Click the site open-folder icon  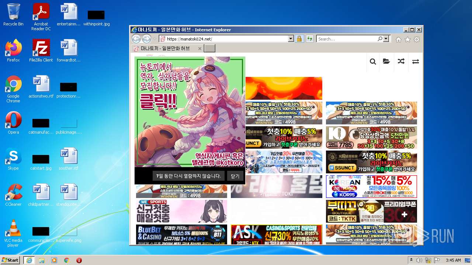pos(386,61)
